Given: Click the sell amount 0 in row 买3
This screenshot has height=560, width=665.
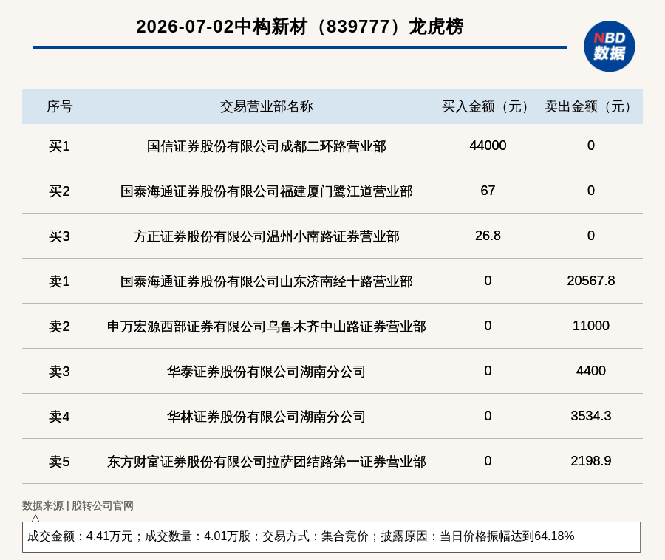Looking at the screenshot, I should pos(591,235).
